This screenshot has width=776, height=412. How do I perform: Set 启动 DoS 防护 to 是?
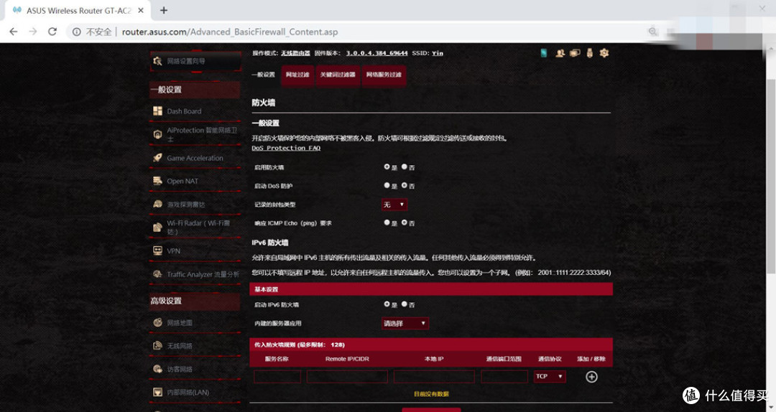point(387,185)
